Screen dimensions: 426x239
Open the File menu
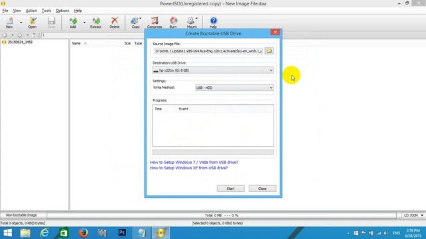pos(5,11)
